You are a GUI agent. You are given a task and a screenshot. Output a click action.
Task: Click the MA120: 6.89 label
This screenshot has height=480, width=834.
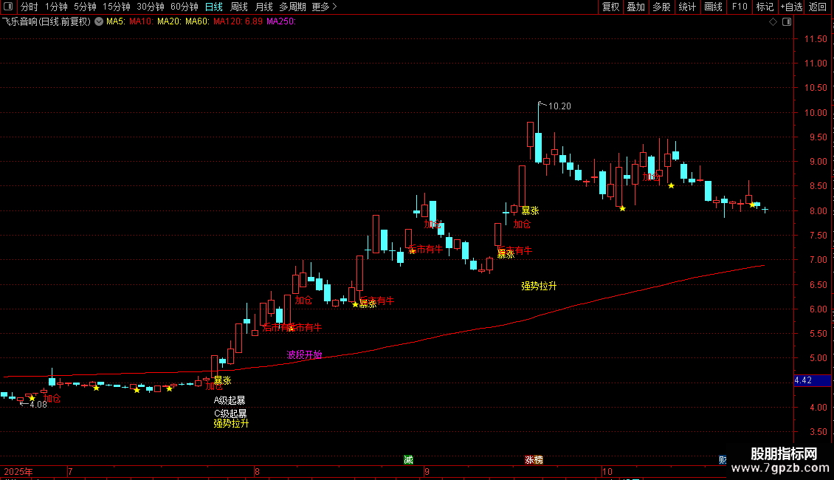pyautogui.click(x=238, y=22)
